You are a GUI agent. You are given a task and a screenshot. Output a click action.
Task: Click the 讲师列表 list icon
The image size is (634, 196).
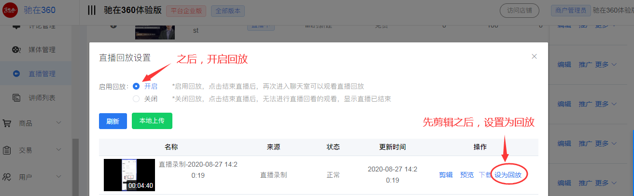point(17,98)
